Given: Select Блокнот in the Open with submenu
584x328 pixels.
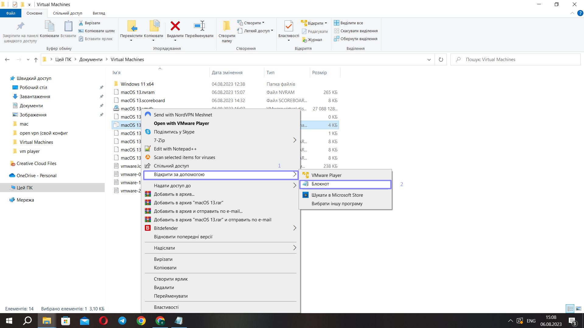Looking at the screenshot, I should 345,184.
